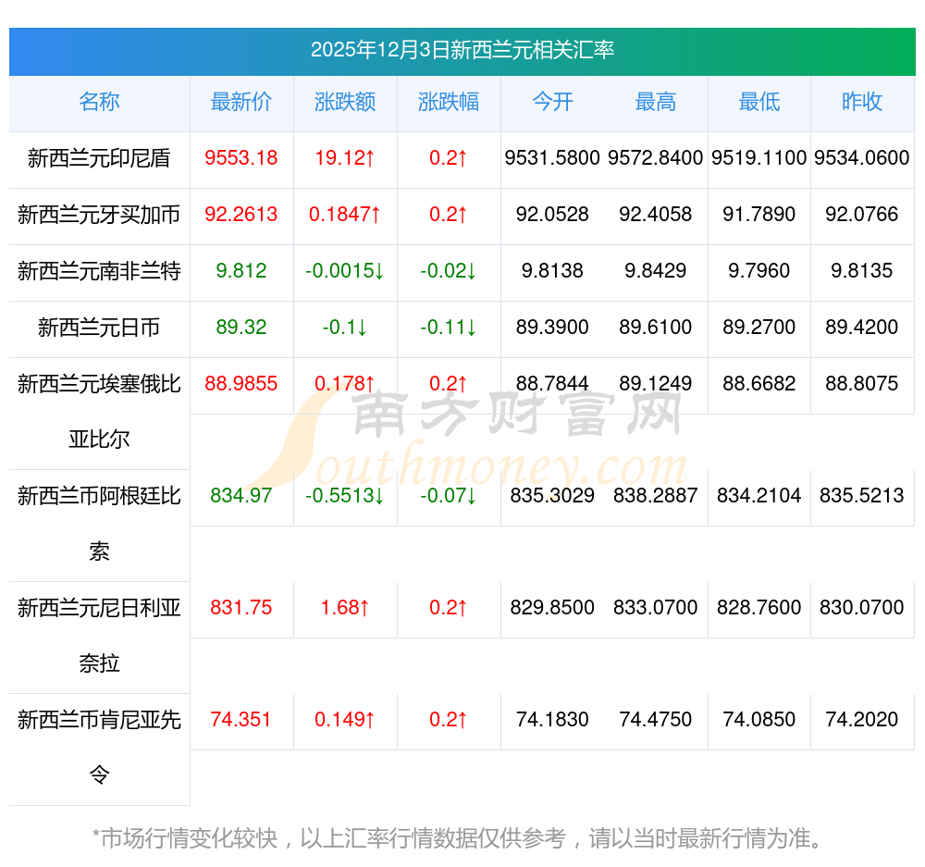
Task: Click the 涨跌额 column header
Action: (345, 103)
